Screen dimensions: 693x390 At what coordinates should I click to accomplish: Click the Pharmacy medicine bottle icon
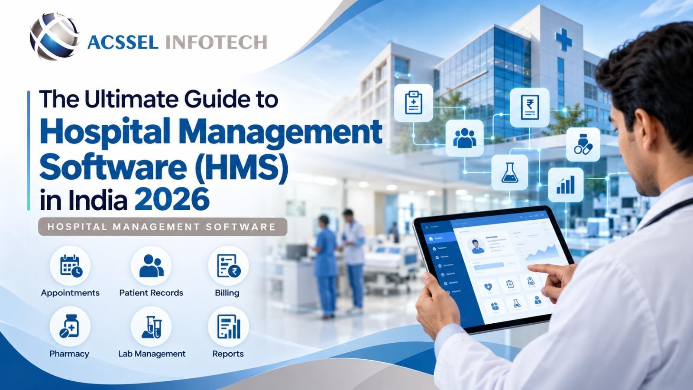click(70, 327)
